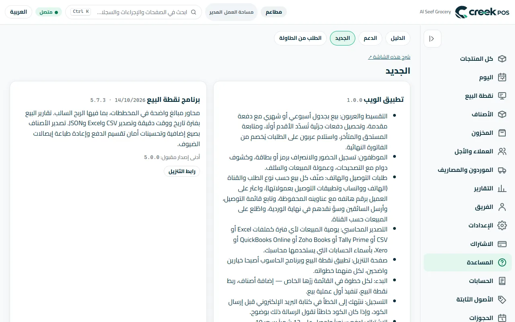The image size is (515, 322).
Task: Click الأصول الثابتة tag icon
Action: coord(502,299)
